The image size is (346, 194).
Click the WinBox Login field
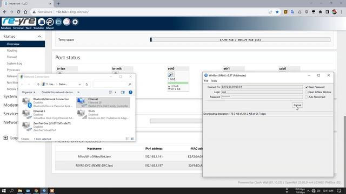coord(262,92)
